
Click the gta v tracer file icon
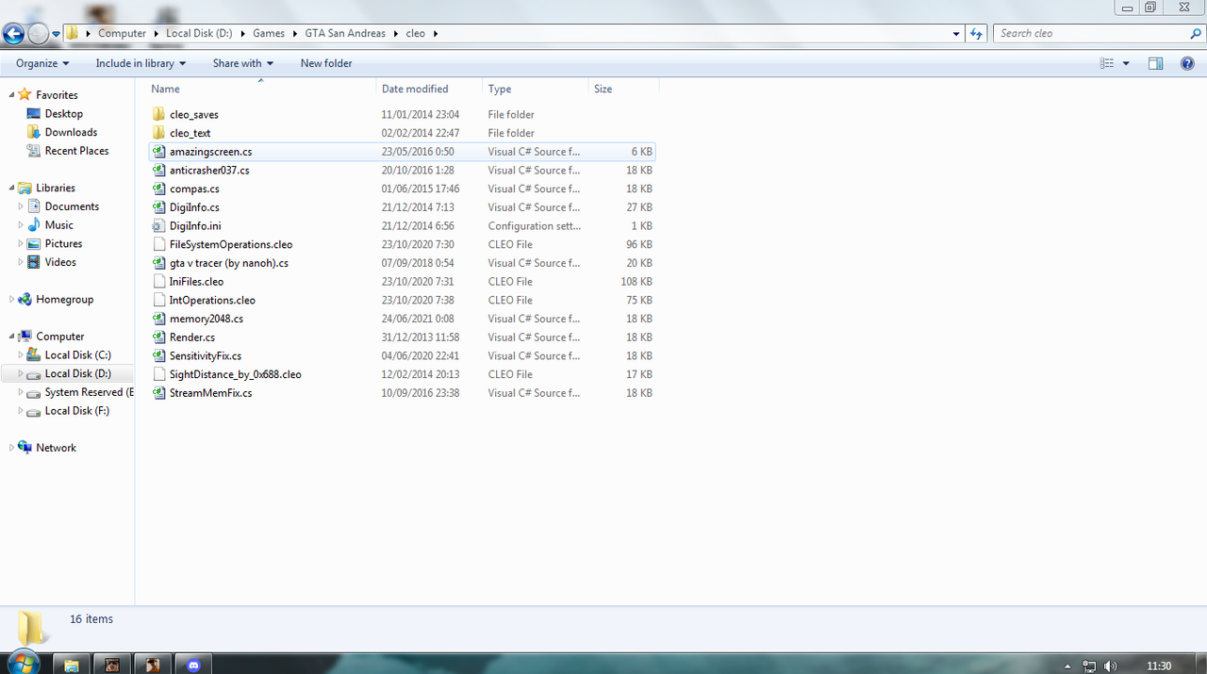[158, 263]
